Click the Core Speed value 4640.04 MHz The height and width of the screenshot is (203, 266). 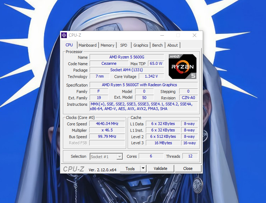coord(107,124)
